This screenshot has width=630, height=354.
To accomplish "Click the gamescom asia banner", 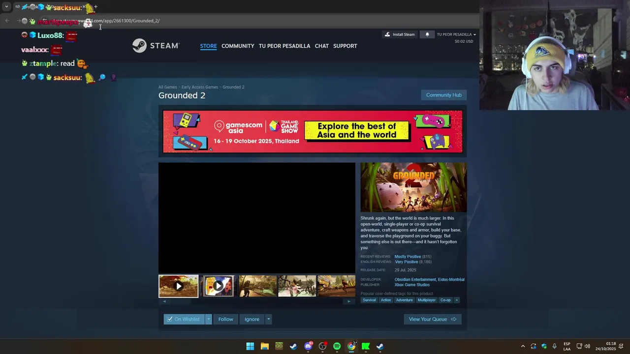I will coord(313,131).
